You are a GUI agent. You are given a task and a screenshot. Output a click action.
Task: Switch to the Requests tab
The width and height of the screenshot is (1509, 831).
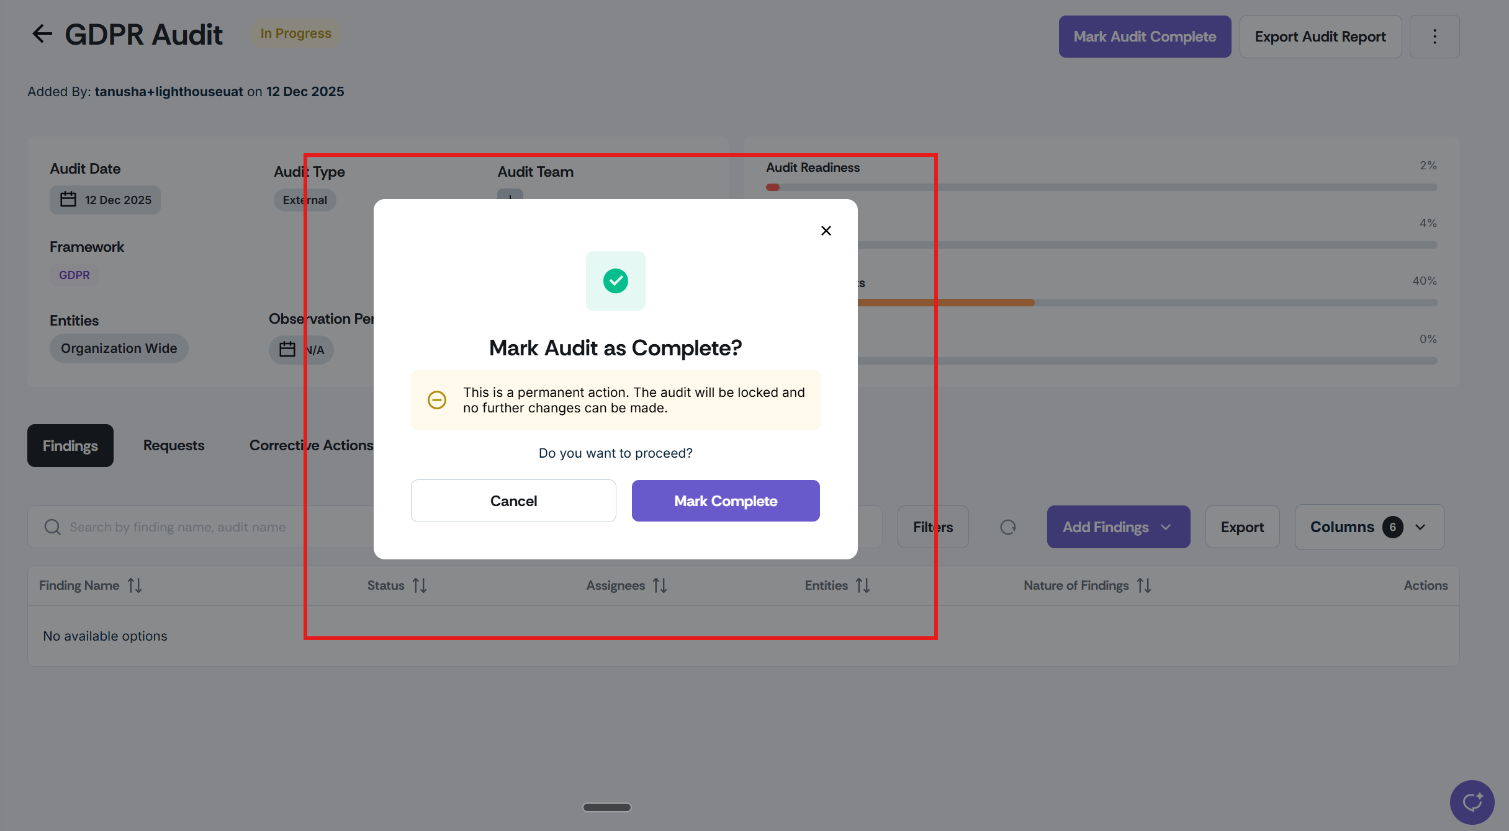(x=174, y=445)
